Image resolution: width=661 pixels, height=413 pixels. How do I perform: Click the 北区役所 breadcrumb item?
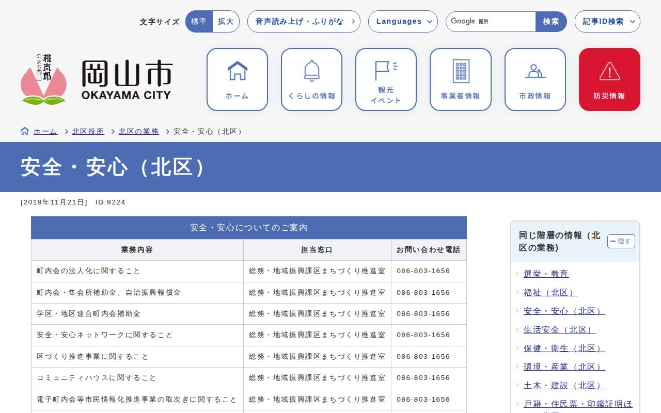tap(88, 131)
